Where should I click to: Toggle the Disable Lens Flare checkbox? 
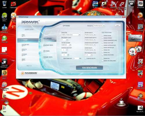pos(102,43)
